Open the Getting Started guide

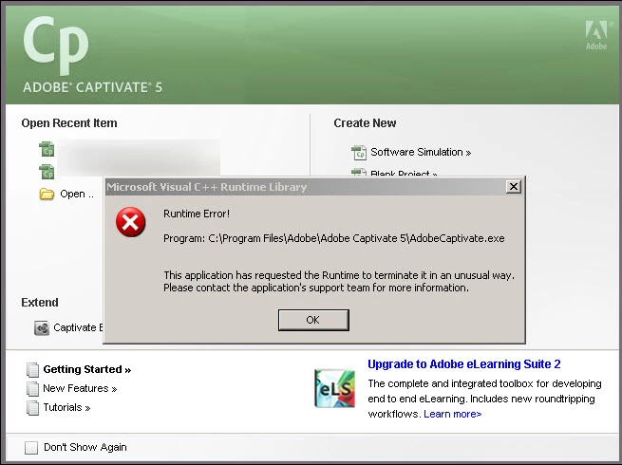(86, 369)
